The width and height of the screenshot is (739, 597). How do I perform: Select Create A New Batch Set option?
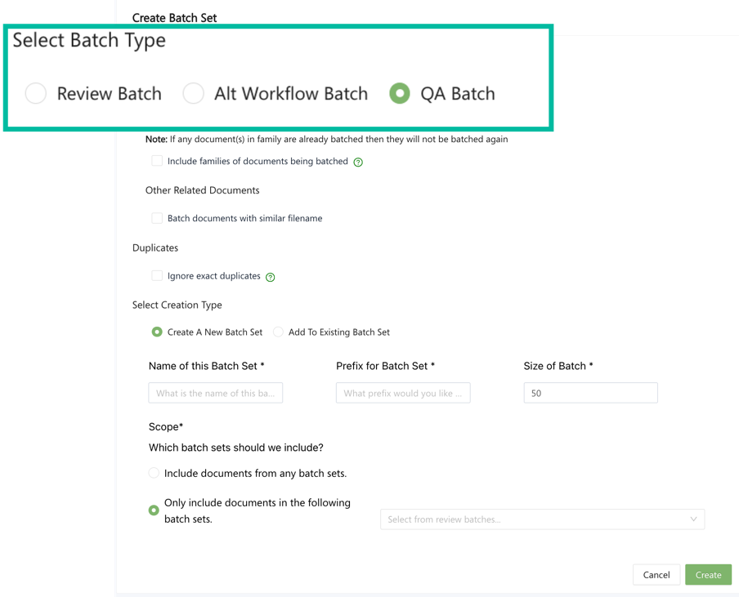[157, 332]
